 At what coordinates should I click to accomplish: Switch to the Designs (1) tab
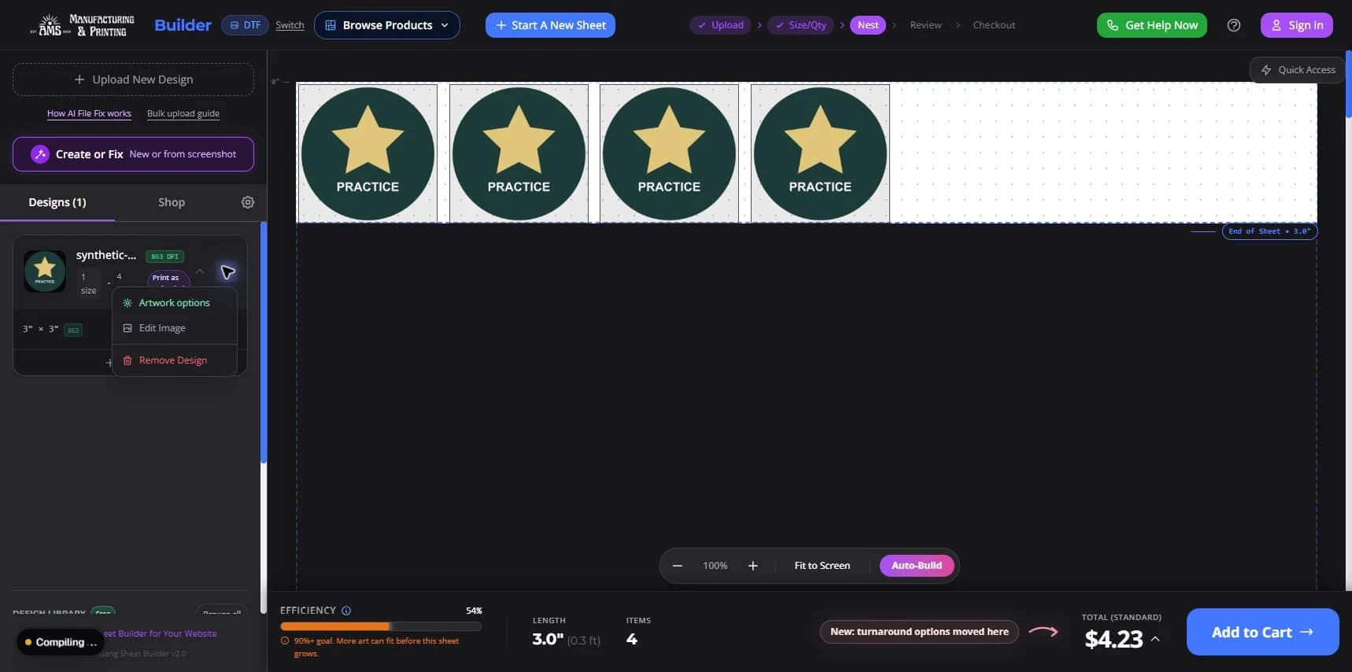point(57,202)
